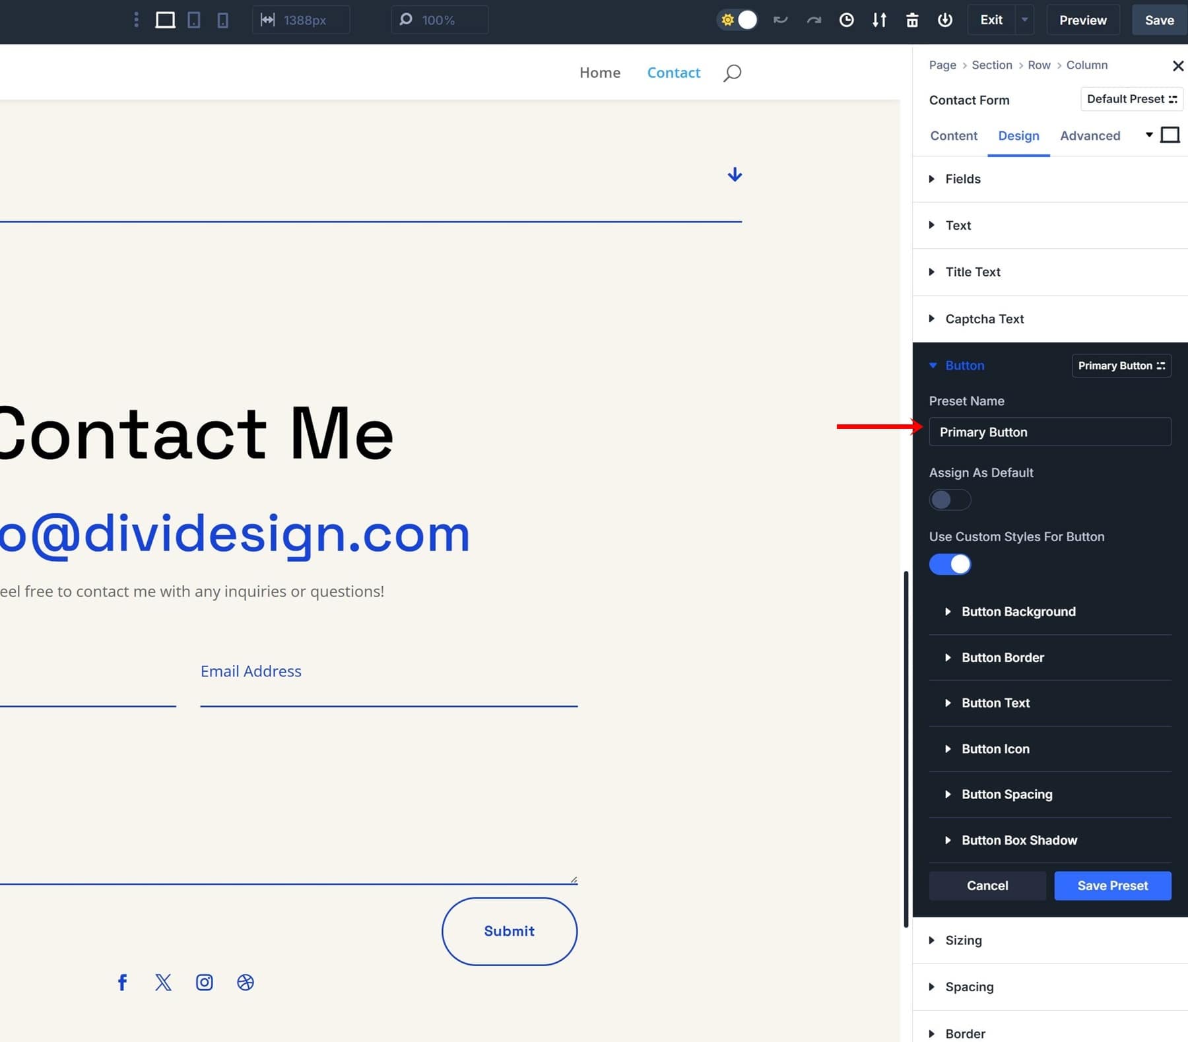Open the history clock icon
Screen dimensions: 1188x1042
tap(846, 20)
